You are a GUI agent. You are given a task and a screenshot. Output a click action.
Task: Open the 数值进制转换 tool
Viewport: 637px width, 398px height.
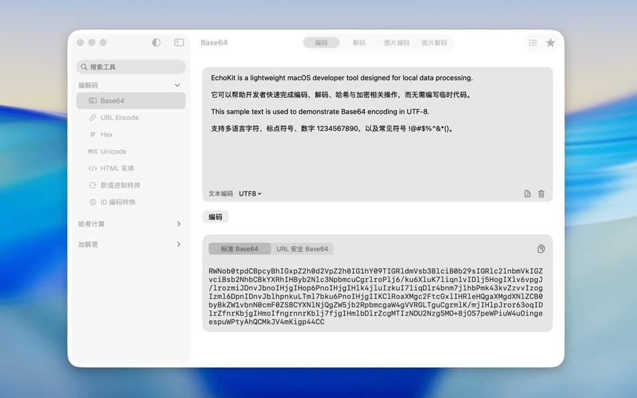131,185
